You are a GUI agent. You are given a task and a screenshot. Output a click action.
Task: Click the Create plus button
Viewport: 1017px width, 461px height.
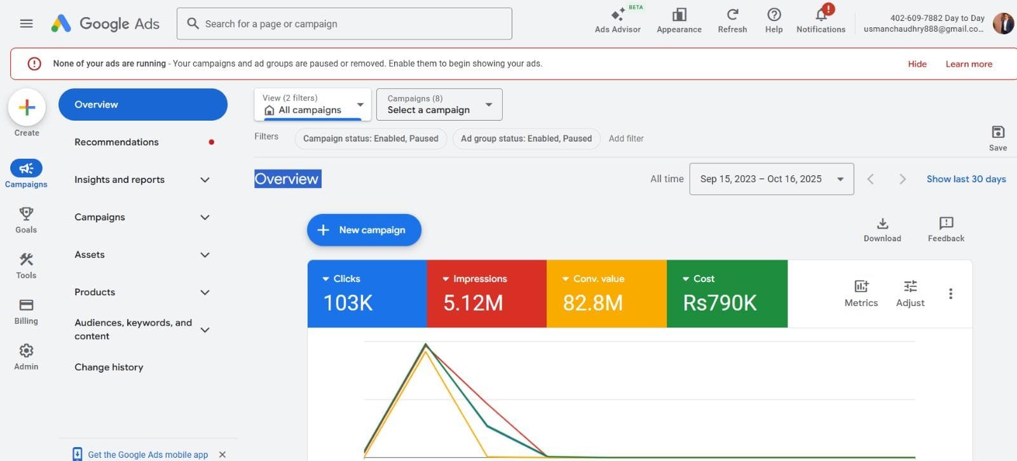pos(27,107)
